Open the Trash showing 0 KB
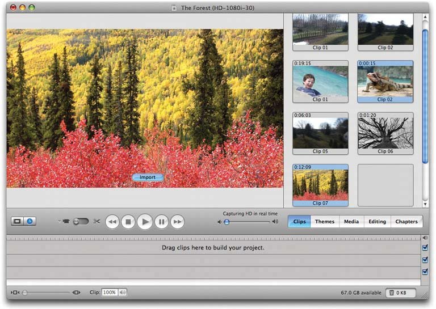The height and width of the screenshot is (309, 436). [x=401, y=293]
